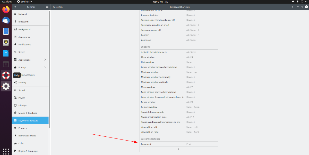The height and width of the screenshot is (155, 309).
Task: Edit Toggle fullscreen mode shortcut row
Action: pyautogui.click(x=179, y=112)
